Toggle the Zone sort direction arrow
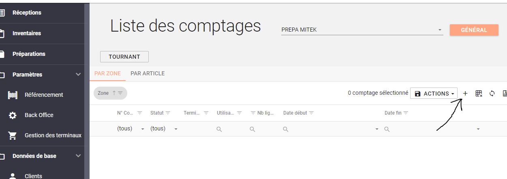Image resolution: width=507 pixels, height=179 pixels. click(x=114, y=93)
